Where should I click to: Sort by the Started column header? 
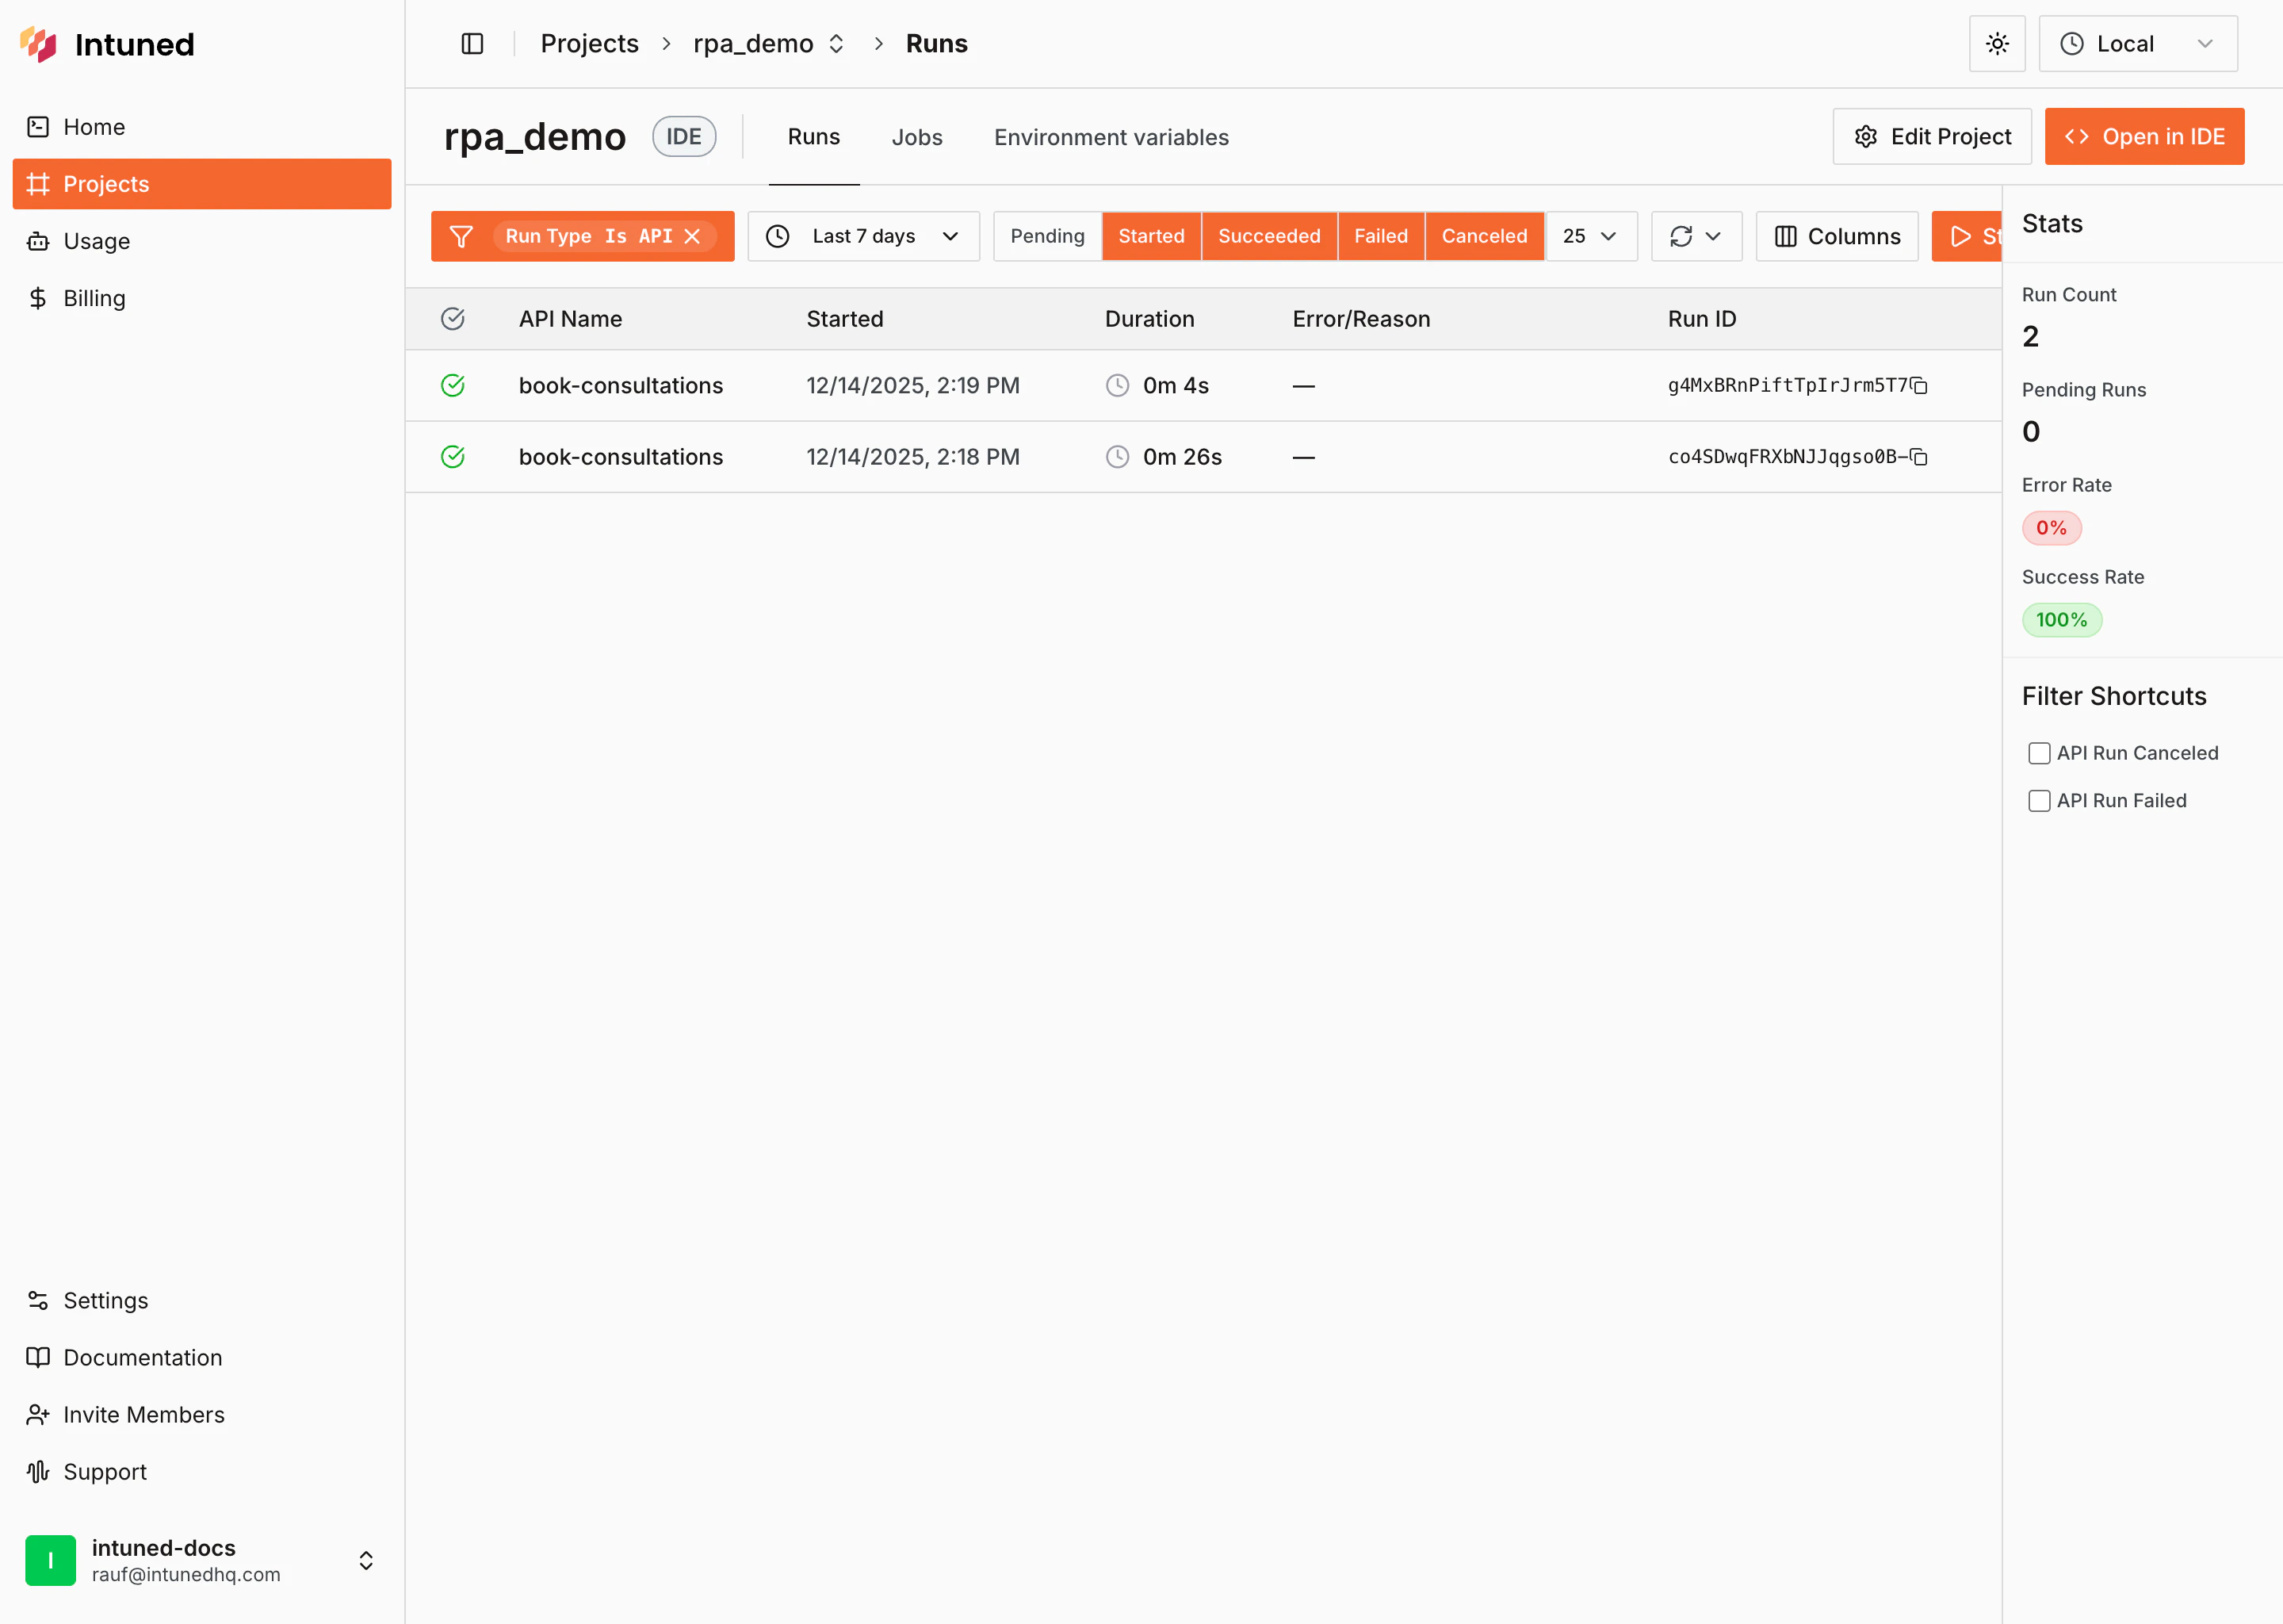click(844, 319)
